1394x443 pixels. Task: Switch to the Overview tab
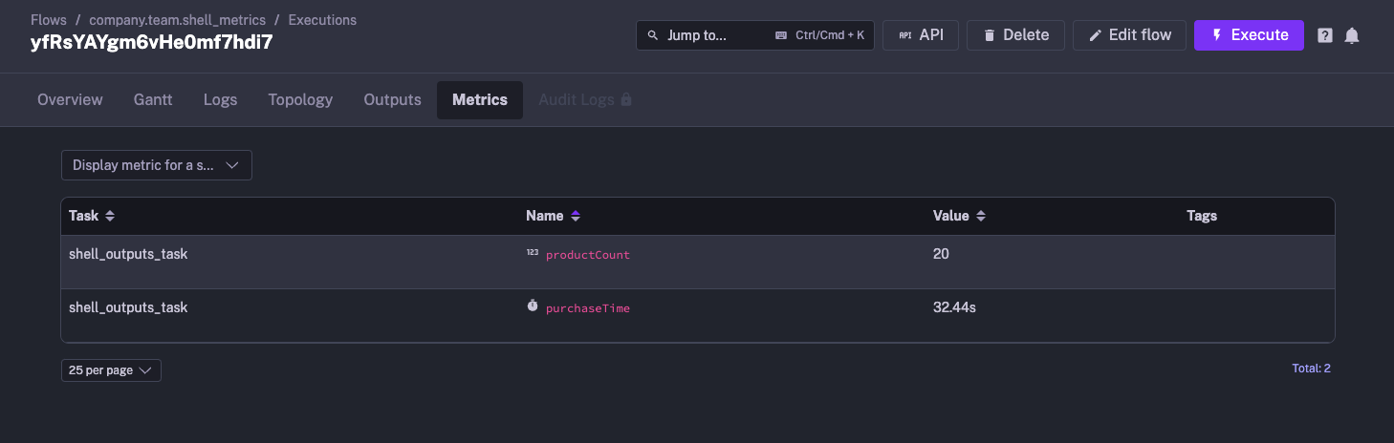coord(70,99)
